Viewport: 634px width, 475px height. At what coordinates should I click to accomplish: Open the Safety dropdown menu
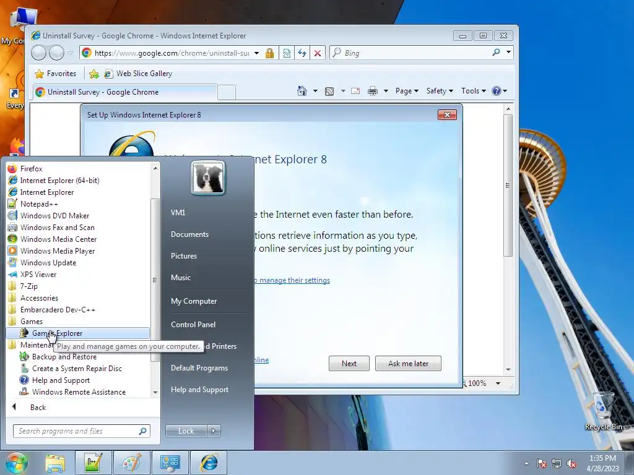(x=440, y=91)
